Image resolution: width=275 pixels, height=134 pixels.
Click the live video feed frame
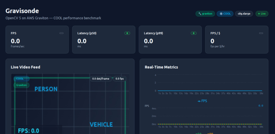(70, 104)
